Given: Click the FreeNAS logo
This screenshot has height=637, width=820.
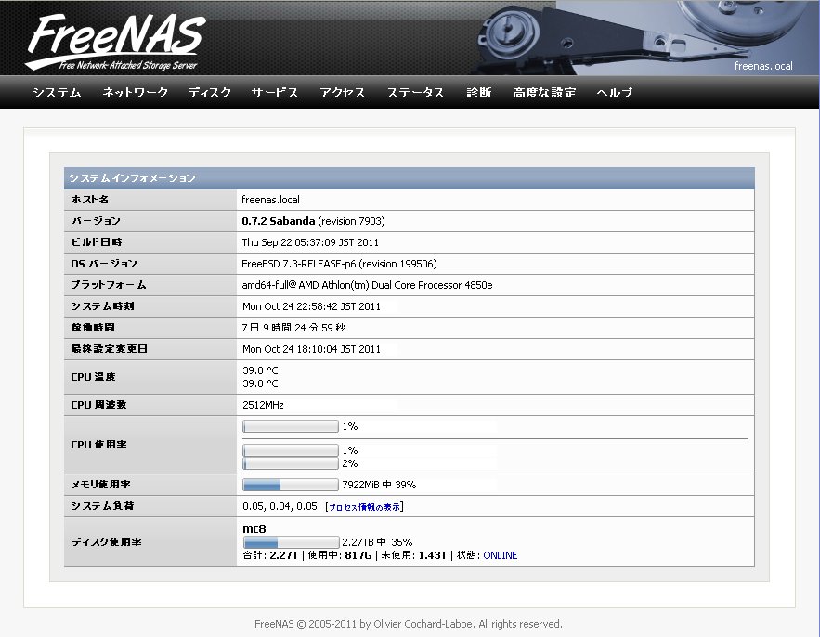Looking at the screenshot, I should [114, 41].
